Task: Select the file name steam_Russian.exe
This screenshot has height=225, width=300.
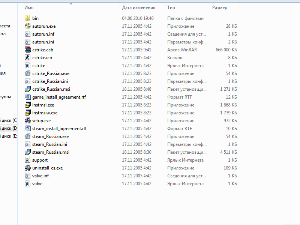Action: pos(50,136)
